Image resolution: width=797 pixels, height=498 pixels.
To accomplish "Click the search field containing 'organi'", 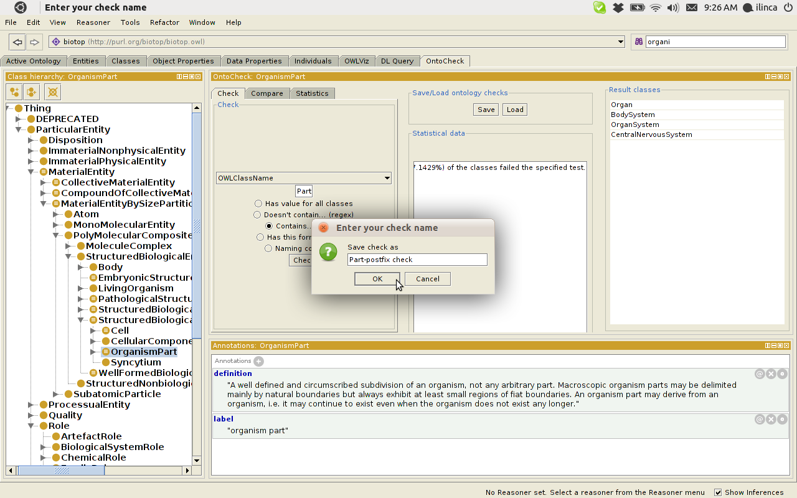I will tap(715, 42).
